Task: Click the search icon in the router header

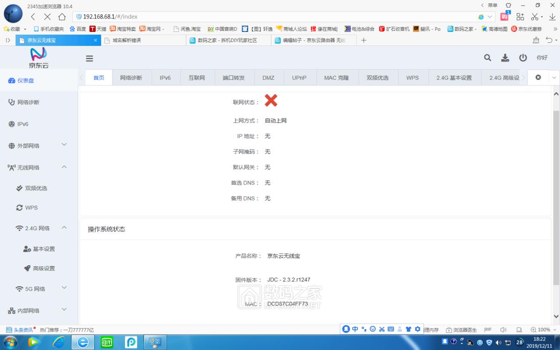Action: click(x=487, y=57)
